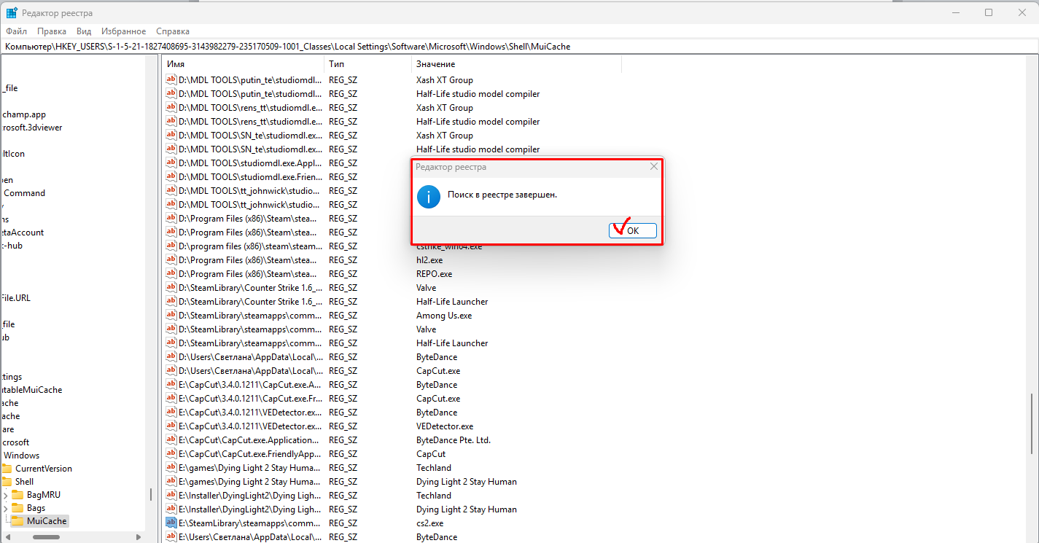Click the icon of studiomdl.exe.Appl... value
Image resolution: width=1039 pixels, height=543 pixels.
(171, 163)
